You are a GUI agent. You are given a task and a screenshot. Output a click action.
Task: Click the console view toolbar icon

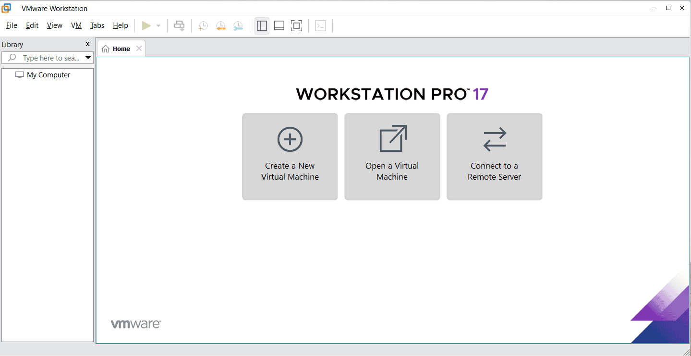[x=320, y=26]
